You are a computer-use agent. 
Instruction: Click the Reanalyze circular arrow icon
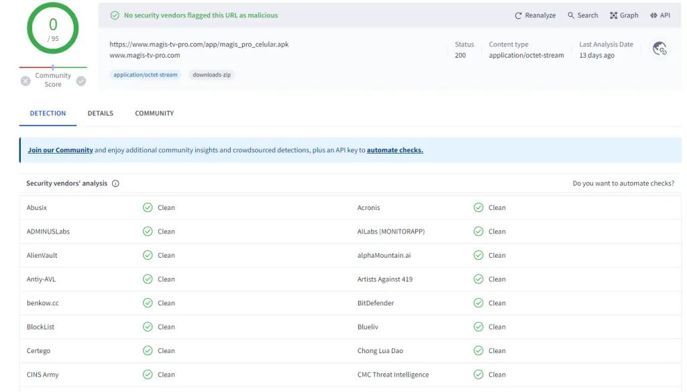(x=518, y=15)
